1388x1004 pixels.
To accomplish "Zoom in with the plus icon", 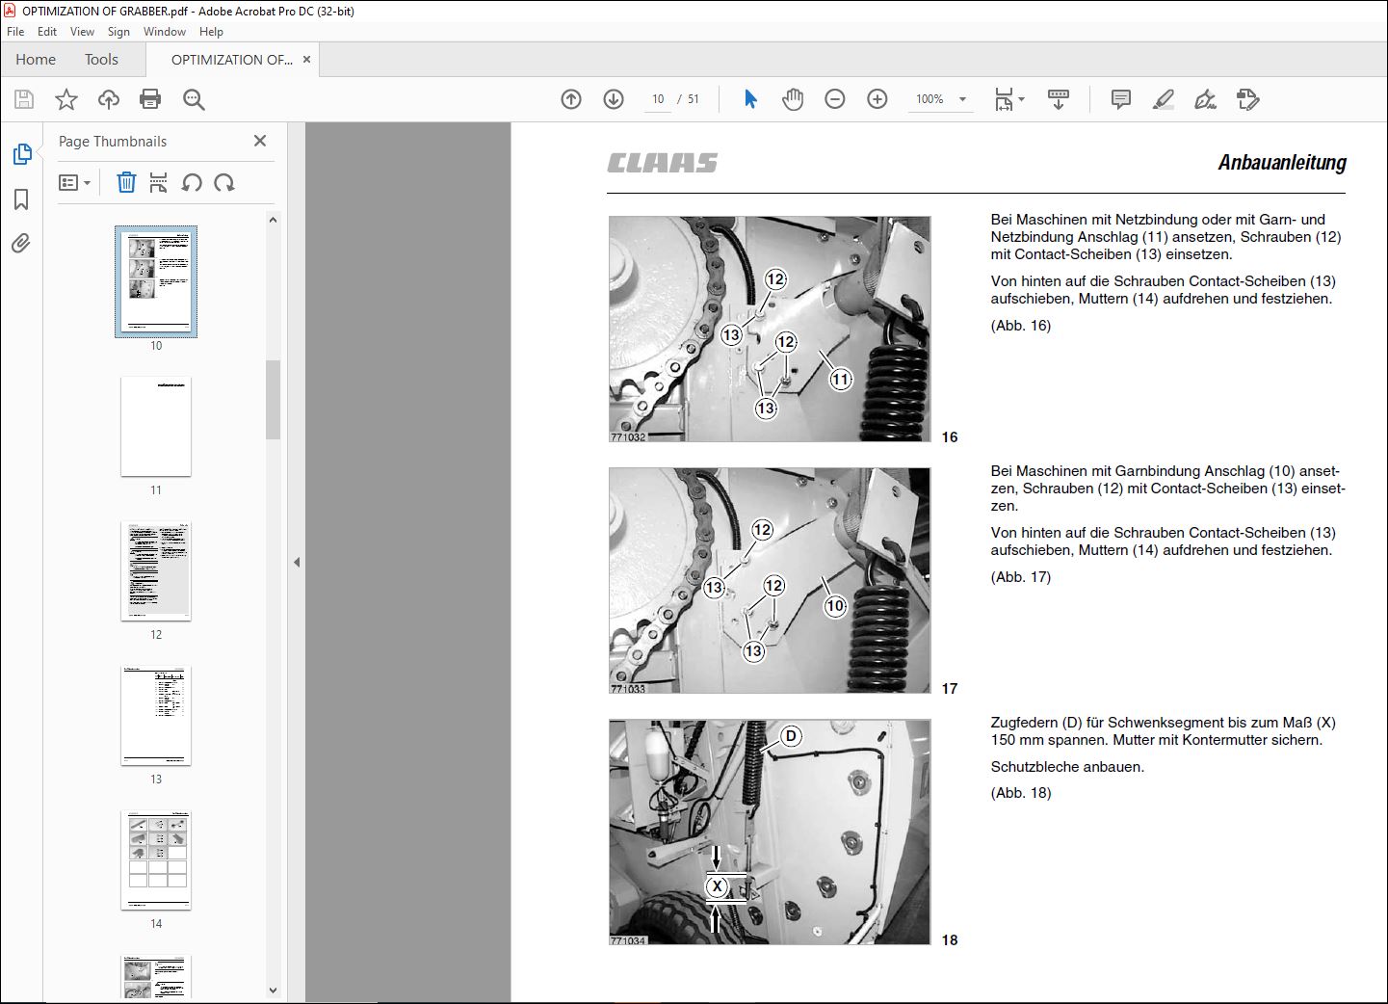I will [877, 99].
